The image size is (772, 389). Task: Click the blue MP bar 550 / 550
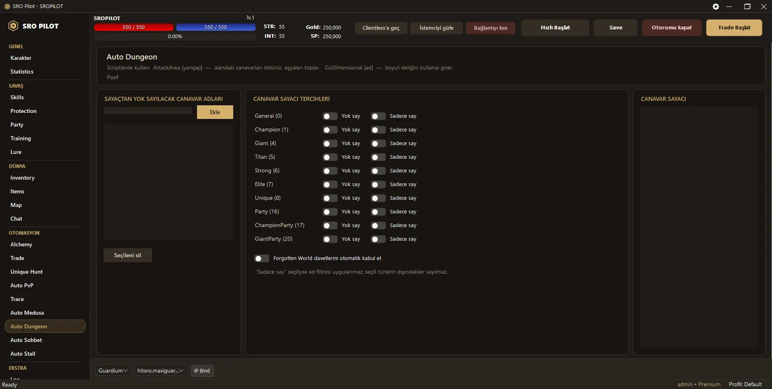[216, 27]
